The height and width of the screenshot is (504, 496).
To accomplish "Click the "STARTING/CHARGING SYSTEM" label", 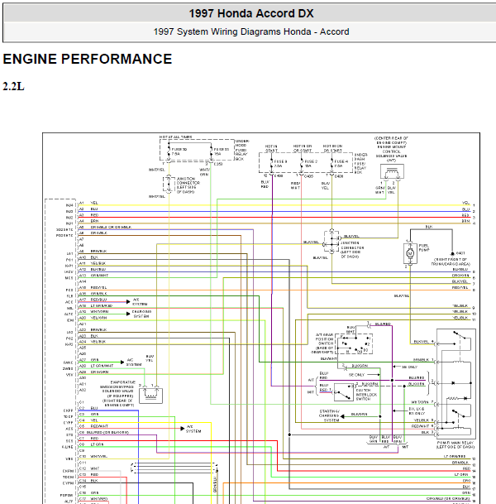I will [329, 415].
